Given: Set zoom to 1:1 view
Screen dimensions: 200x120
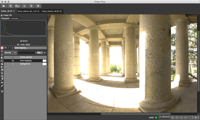Looking at the screenshot, I should point(186,117).
